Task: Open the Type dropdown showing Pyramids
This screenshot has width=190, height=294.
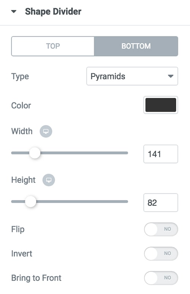Action: click(x=132, y=76)
